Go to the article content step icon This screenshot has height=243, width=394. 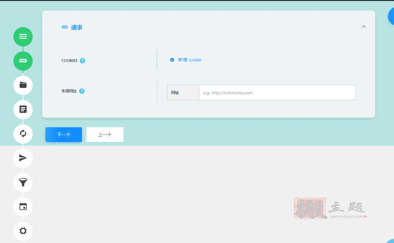click(x=23, y=109)
